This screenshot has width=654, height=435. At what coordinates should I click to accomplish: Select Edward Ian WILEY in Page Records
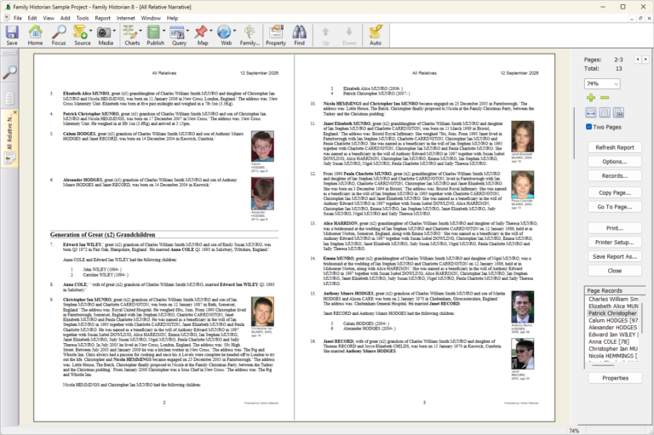pos(612,335)
